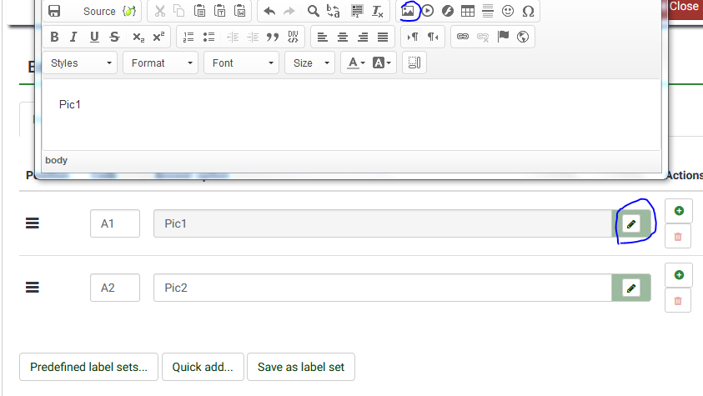Screen dimensions: 703x396
Task: Insert special character with Omega icon
Action: pos(528,11)
